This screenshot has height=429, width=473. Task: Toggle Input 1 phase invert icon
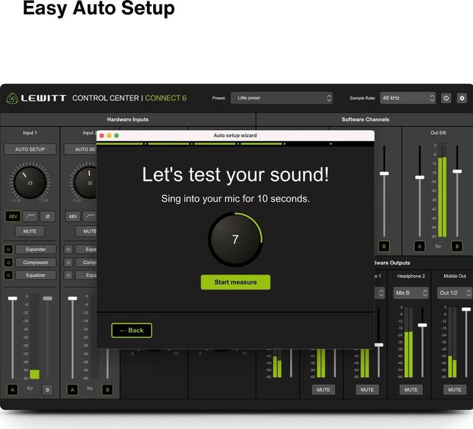point(48,216)
